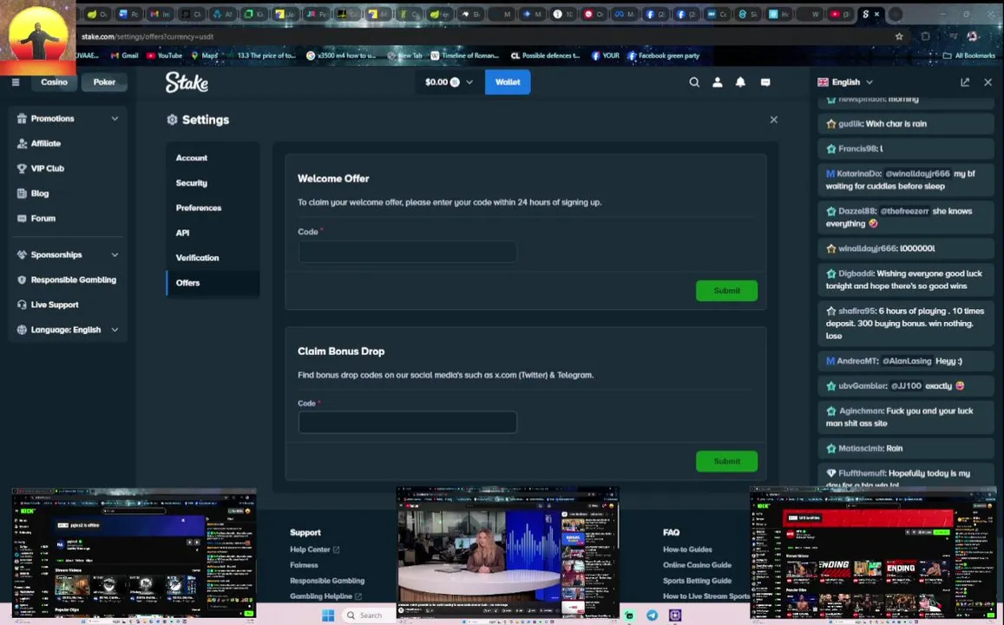Open the search magnifier in header
This screenshot has height=625, width=1004.
tap(694, 82)
